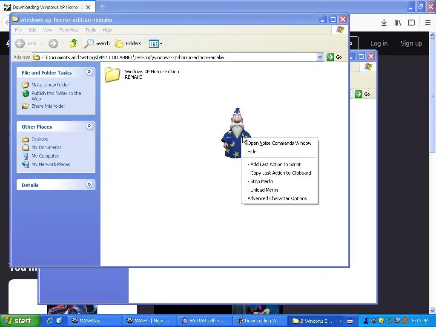
Task: Open the Search pane
Action: (x=98, y=43)
